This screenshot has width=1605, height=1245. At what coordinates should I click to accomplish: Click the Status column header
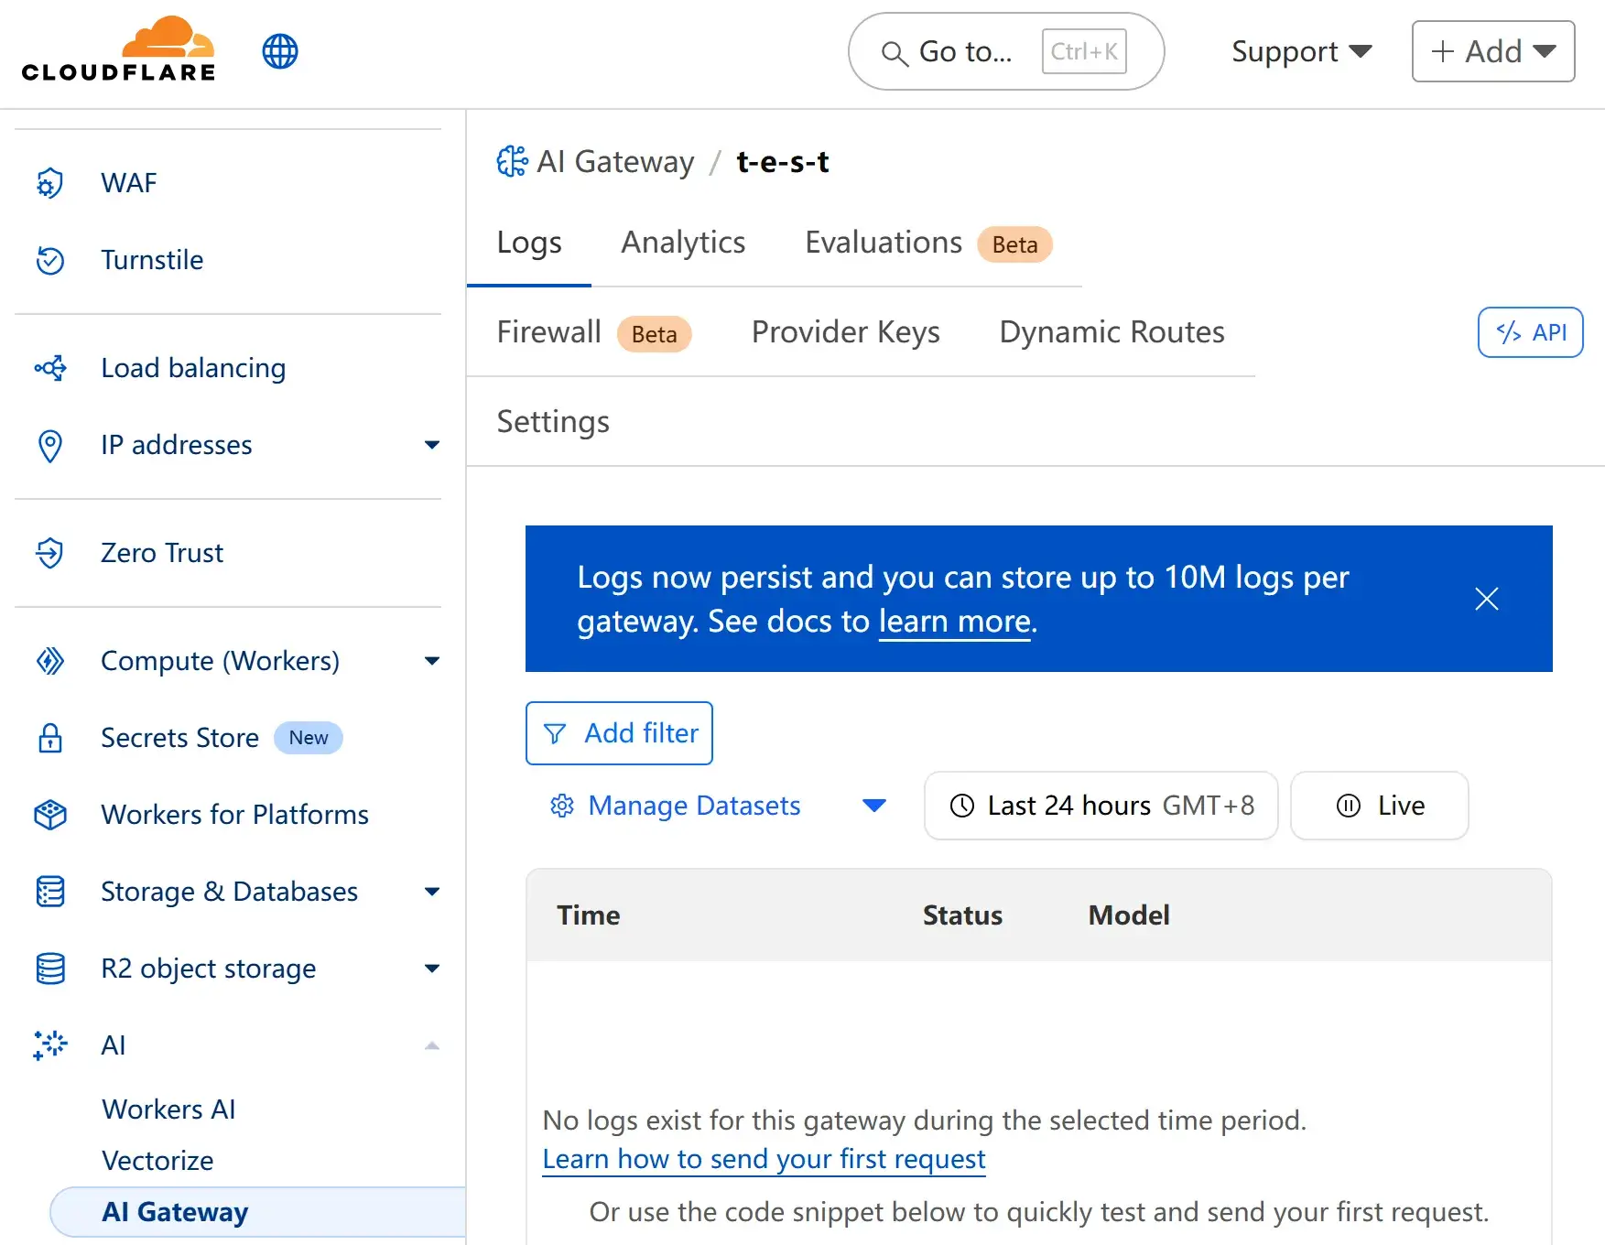(962, 915)
